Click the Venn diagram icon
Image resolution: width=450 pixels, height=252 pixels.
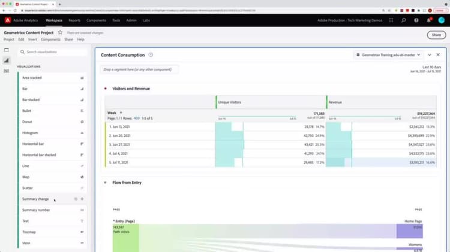pos(82,243)
